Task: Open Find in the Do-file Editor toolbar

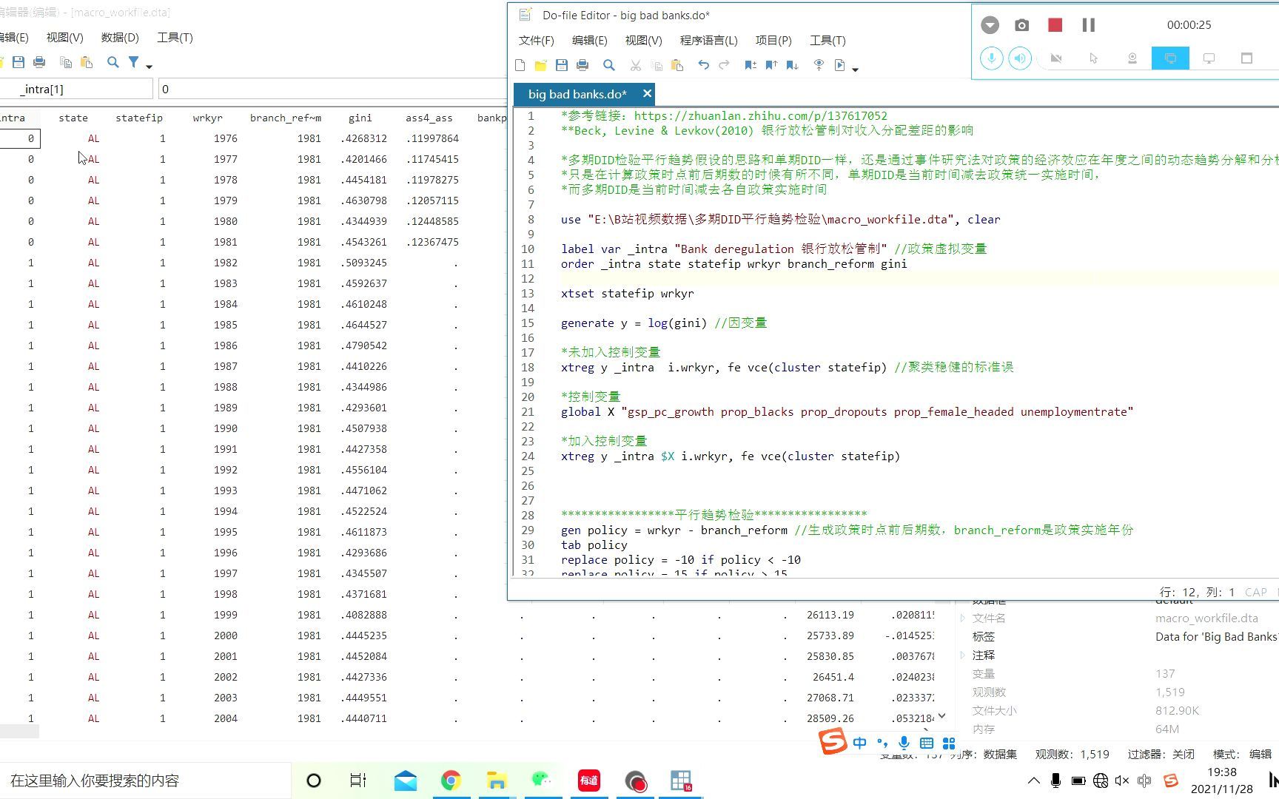Action: (608, 65)
